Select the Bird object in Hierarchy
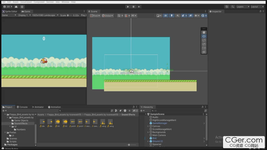The image size is (267, 150). [x=154, y=138]
